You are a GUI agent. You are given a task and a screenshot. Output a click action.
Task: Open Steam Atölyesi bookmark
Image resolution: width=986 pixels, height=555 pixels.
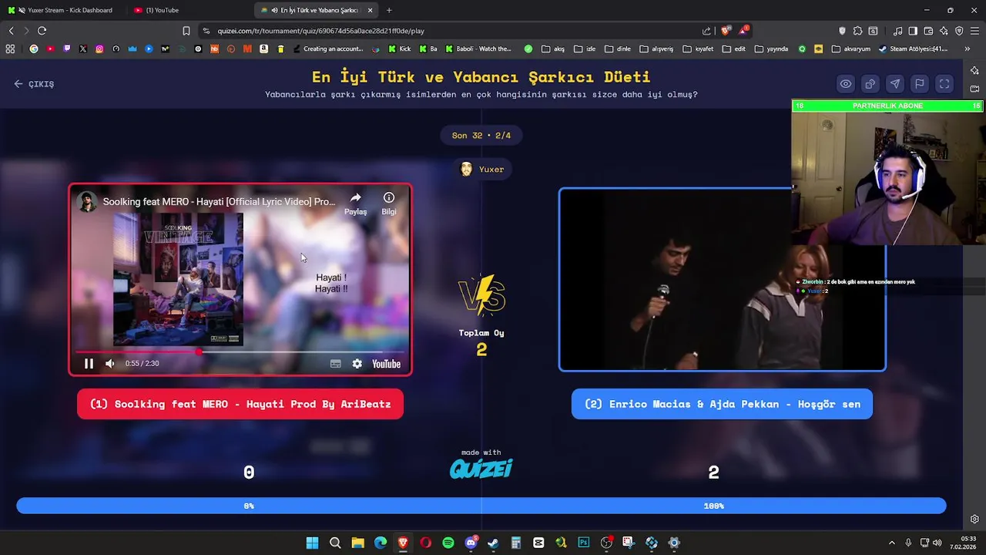pos(913,49)
